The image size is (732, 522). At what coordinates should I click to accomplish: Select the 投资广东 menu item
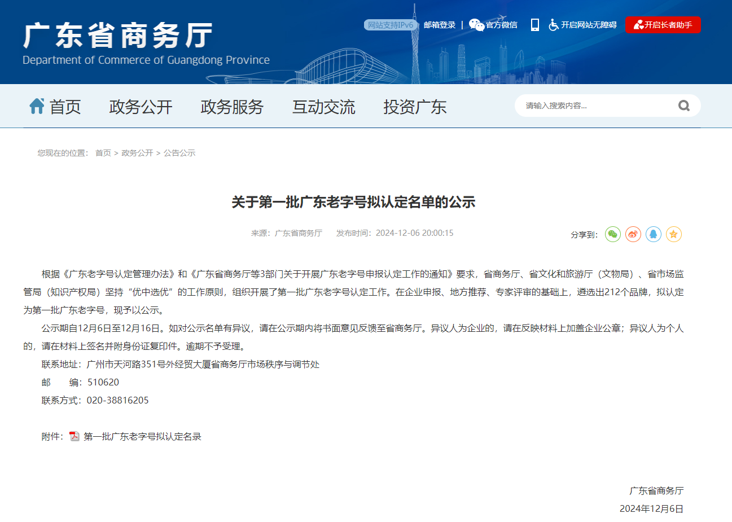coord(415,107)
